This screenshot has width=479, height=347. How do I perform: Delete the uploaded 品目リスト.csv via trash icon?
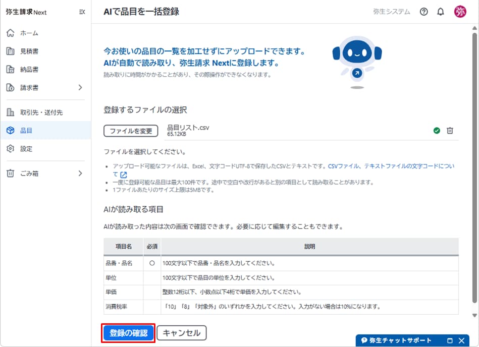tap(450, 131)
